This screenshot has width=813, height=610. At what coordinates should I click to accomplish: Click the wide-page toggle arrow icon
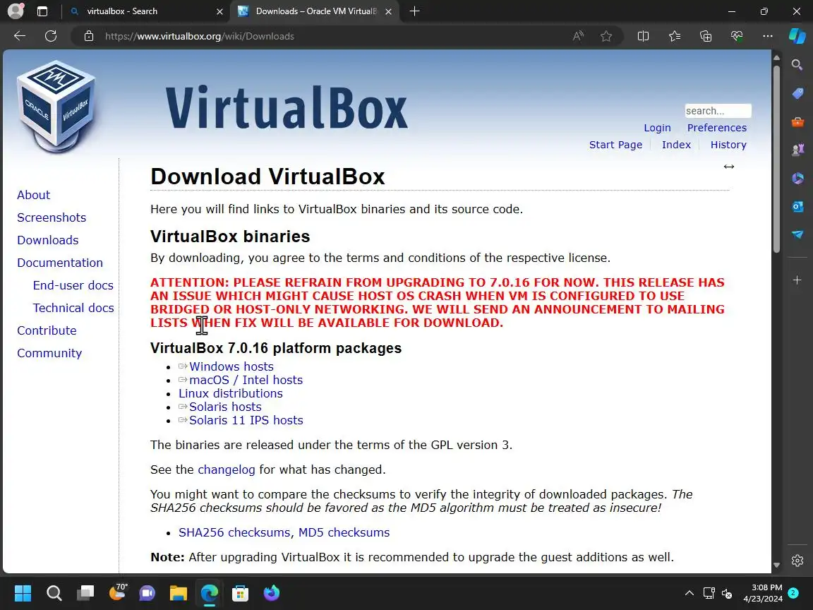point(729,167)
